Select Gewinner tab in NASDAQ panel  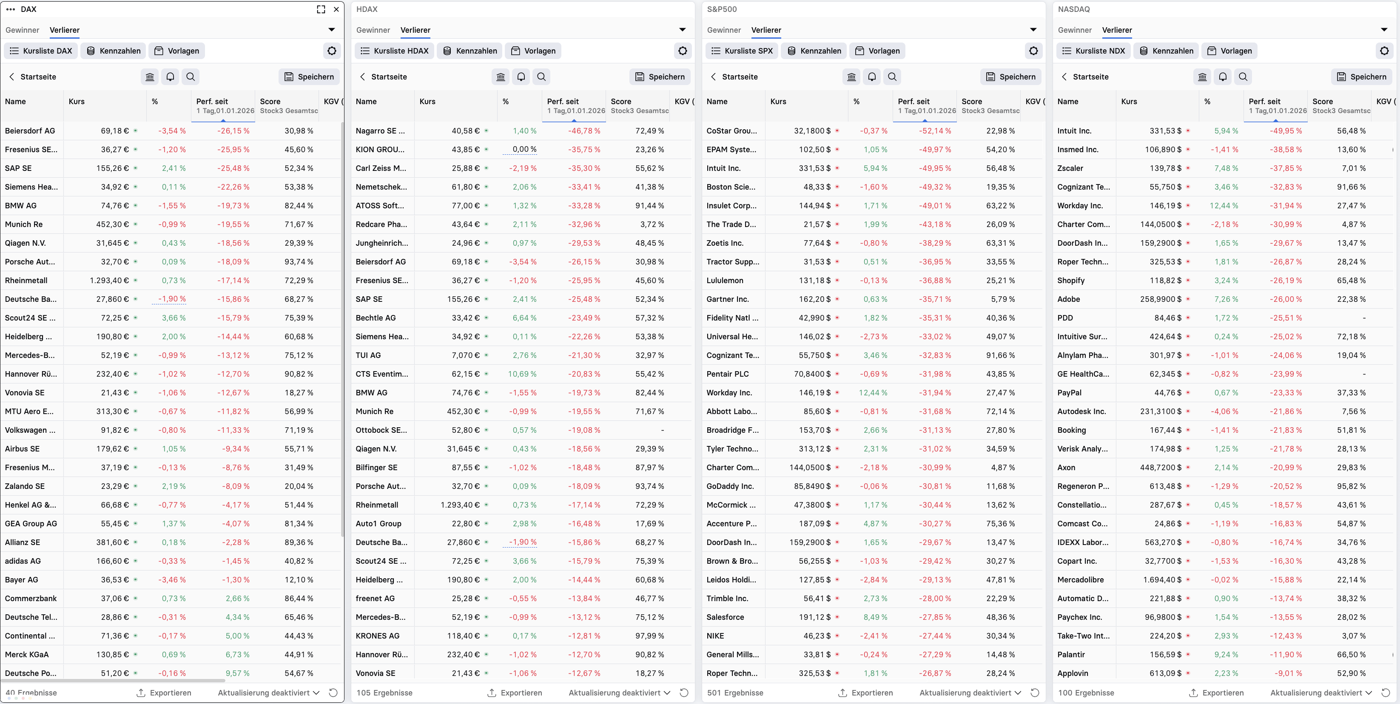[x=1075, y=31]
